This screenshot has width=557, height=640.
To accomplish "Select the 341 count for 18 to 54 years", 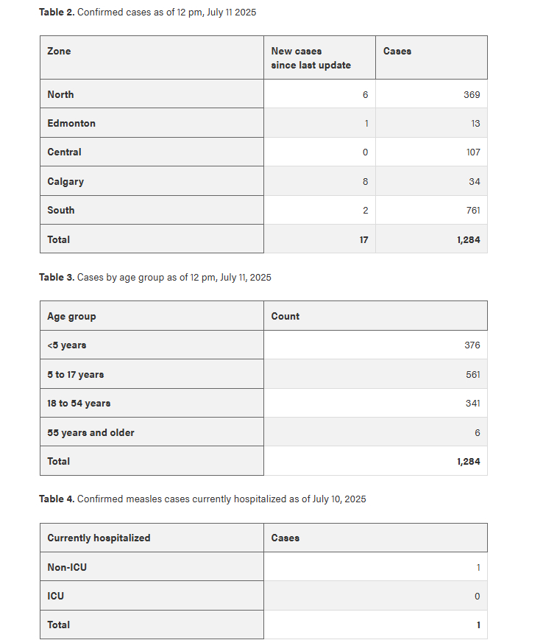I will point(472,404).
